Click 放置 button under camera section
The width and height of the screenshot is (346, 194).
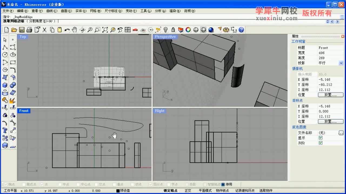click(x=330, y=95)
